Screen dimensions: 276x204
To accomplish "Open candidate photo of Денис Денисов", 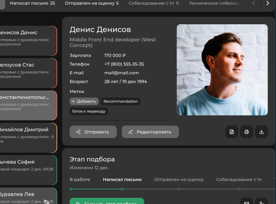I will (x=222, y=70).
